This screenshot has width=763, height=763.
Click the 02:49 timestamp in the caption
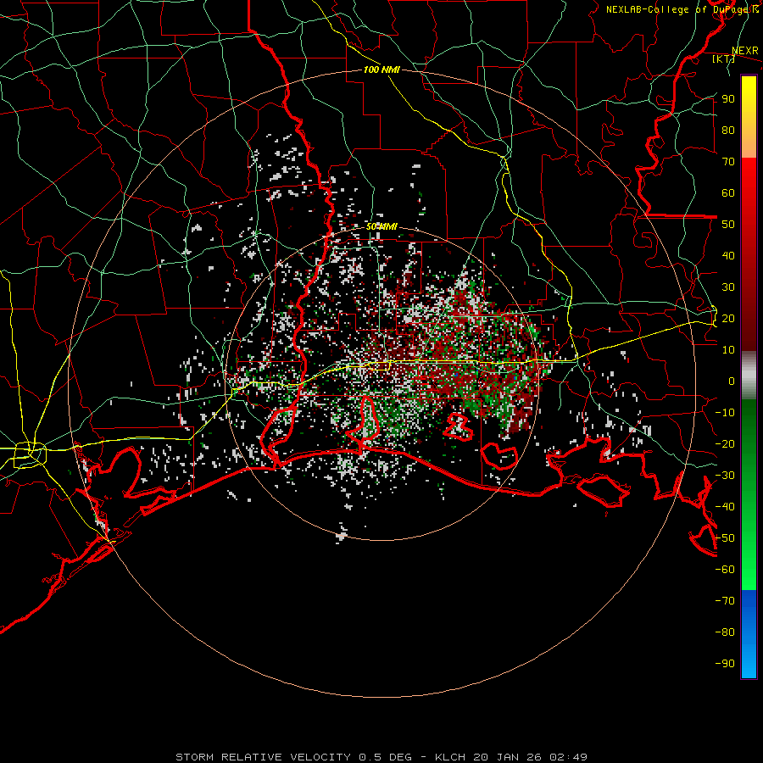point(569,757)
